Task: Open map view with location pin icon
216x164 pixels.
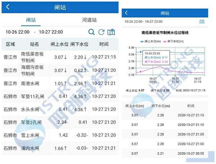Action: click(x=111, y=32)
